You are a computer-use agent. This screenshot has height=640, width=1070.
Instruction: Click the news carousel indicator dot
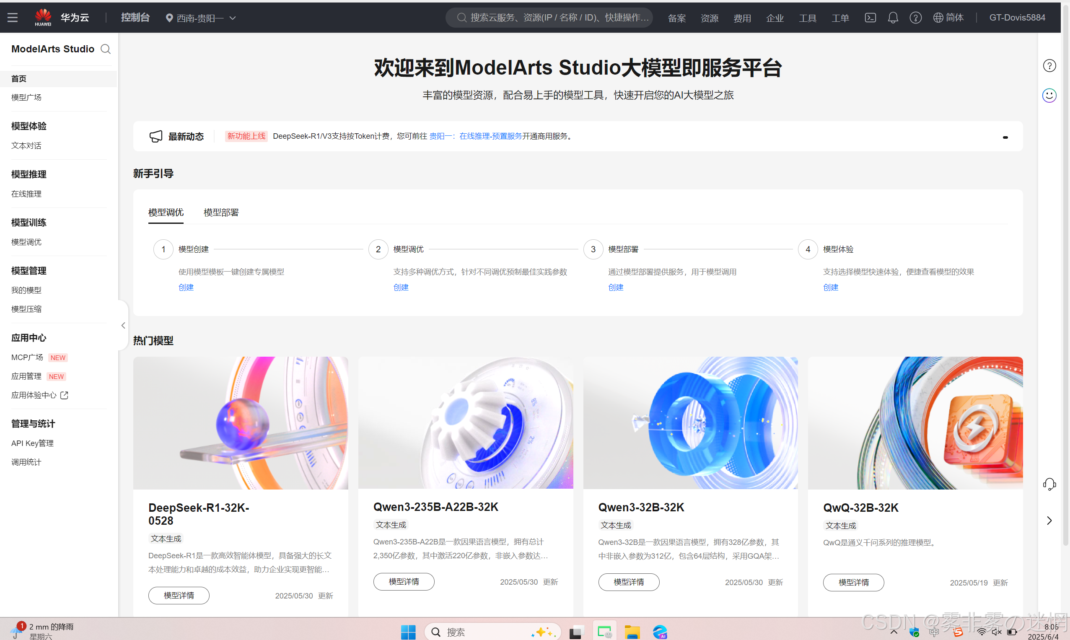point(1005,137)
